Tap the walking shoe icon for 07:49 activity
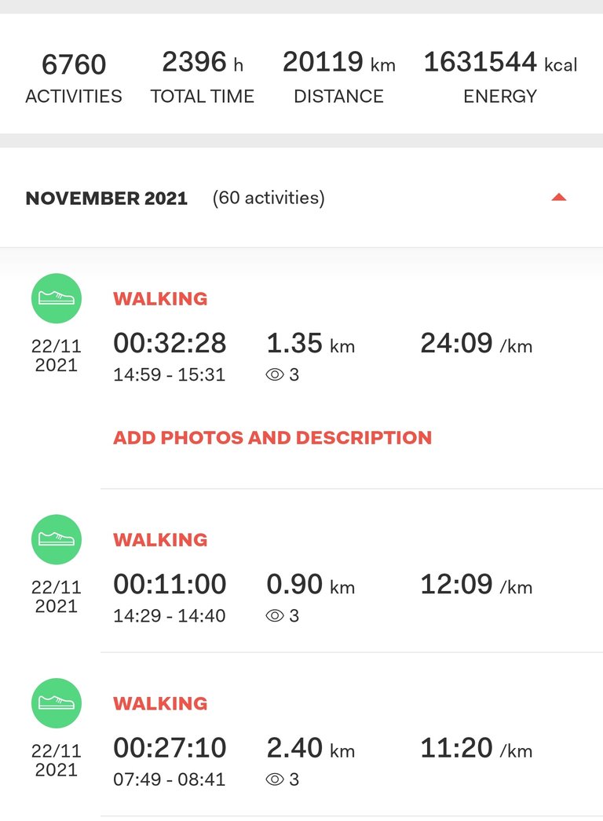This screenshot has height=821, width=603. coord(56,703)
